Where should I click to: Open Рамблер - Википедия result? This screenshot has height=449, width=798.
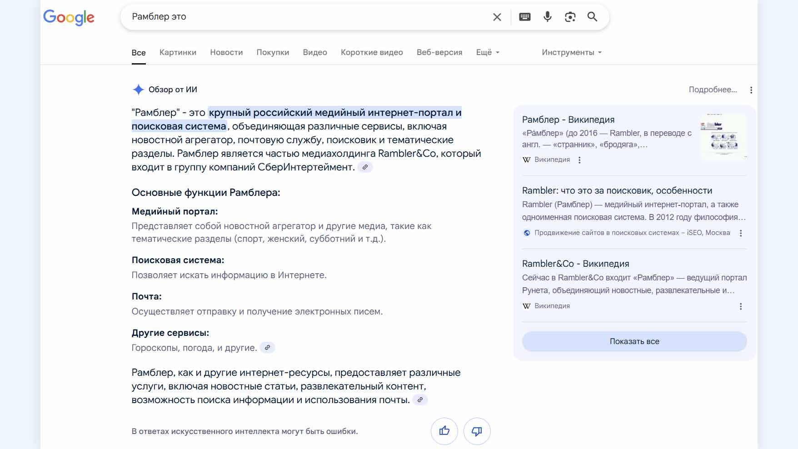tap(568, 120)
